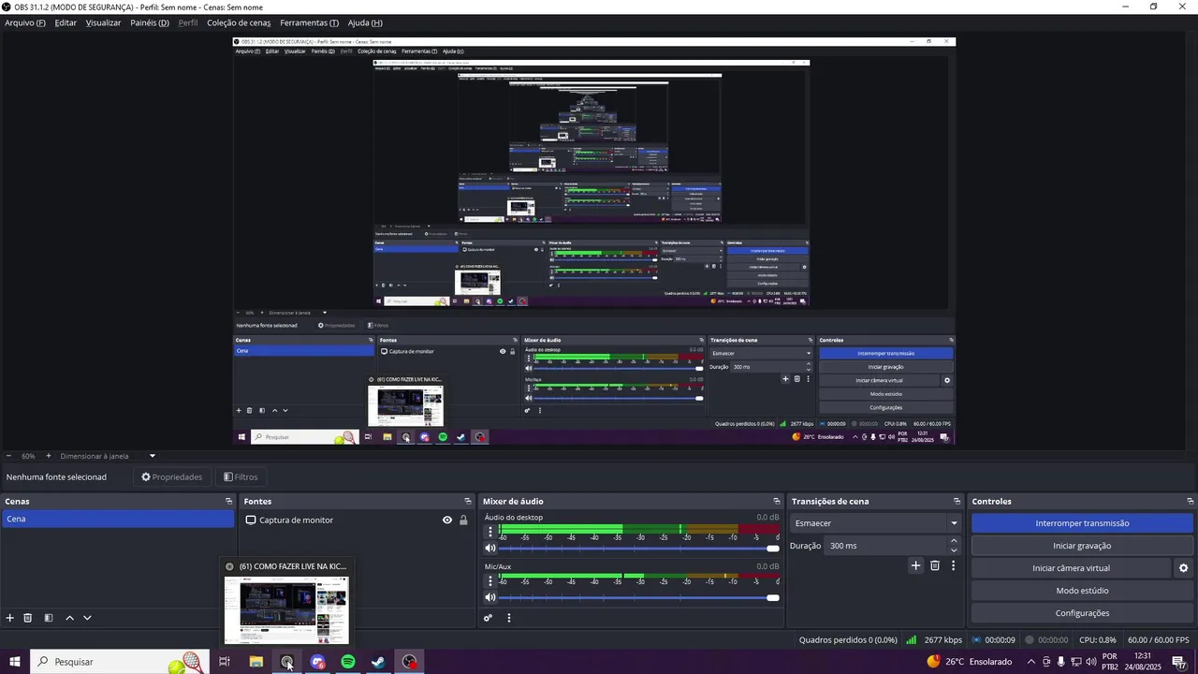Click Iniciar gravação button
This screenshot has width=1198, height=674.
click(x=1082, y=546)
